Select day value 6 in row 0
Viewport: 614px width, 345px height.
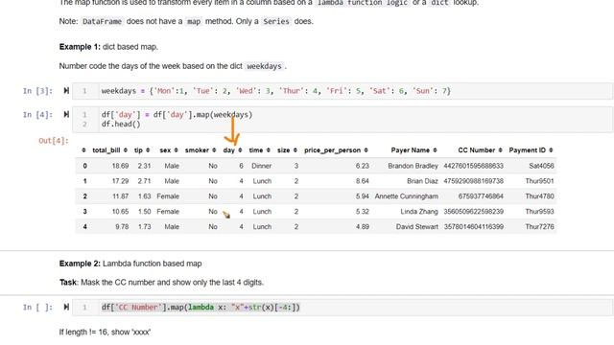[241, 166]
